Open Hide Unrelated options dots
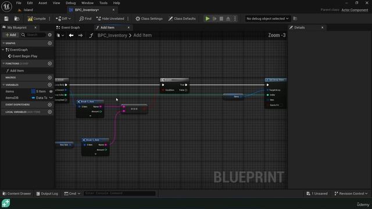372x209 pixels. pyautogui.click(x=128, y=19)
